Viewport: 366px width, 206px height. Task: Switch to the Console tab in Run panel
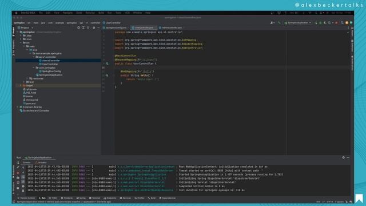tap(26, 163)
